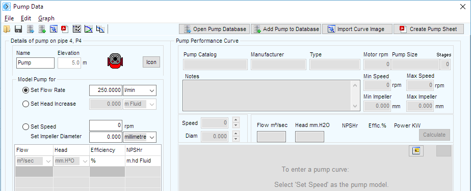Click the Flow m³/sec result box
Viewport: 471px width, 191px height.
(272, 137)
